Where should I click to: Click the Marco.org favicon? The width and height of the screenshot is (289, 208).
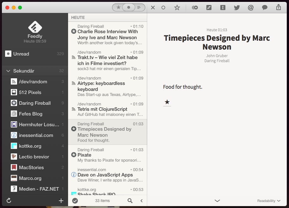[14, 178]
